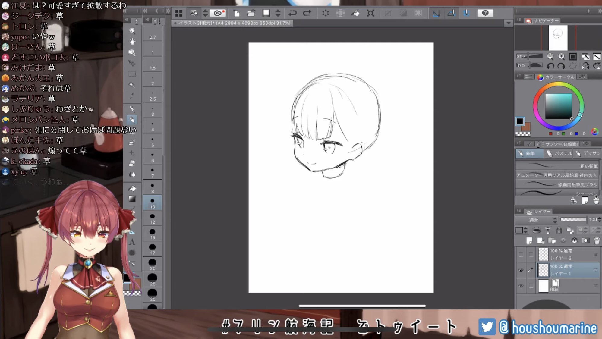Toggle visibility of レイヤー 2
Image resolution: width=602 pixels, height=339 pixels.
(521, 254)
